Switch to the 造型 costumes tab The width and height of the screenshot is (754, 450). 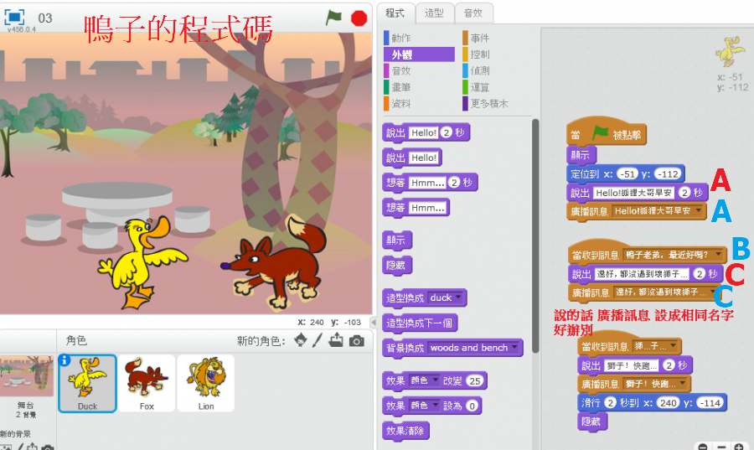click(434, 13)
